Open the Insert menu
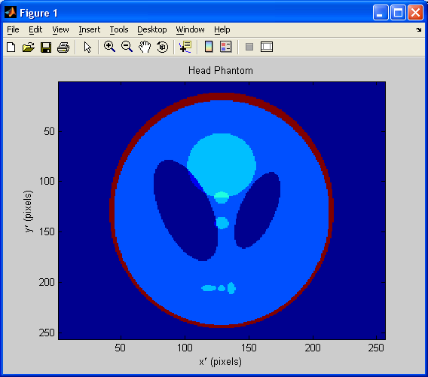Screen dimensions: 428x377 (90, 29)
